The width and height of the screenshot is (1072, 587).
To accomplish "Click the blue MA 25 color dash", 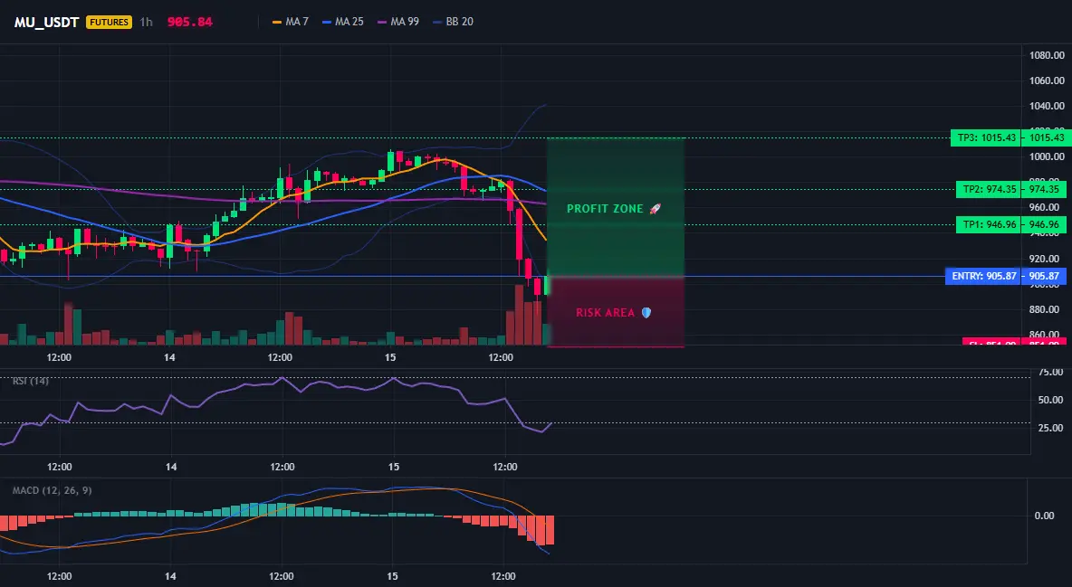I will (327, 22).
